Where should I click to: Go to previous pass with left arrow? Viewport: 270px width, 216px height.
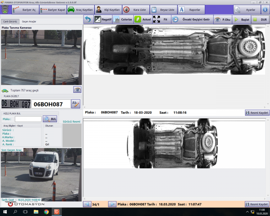point(87,204)
